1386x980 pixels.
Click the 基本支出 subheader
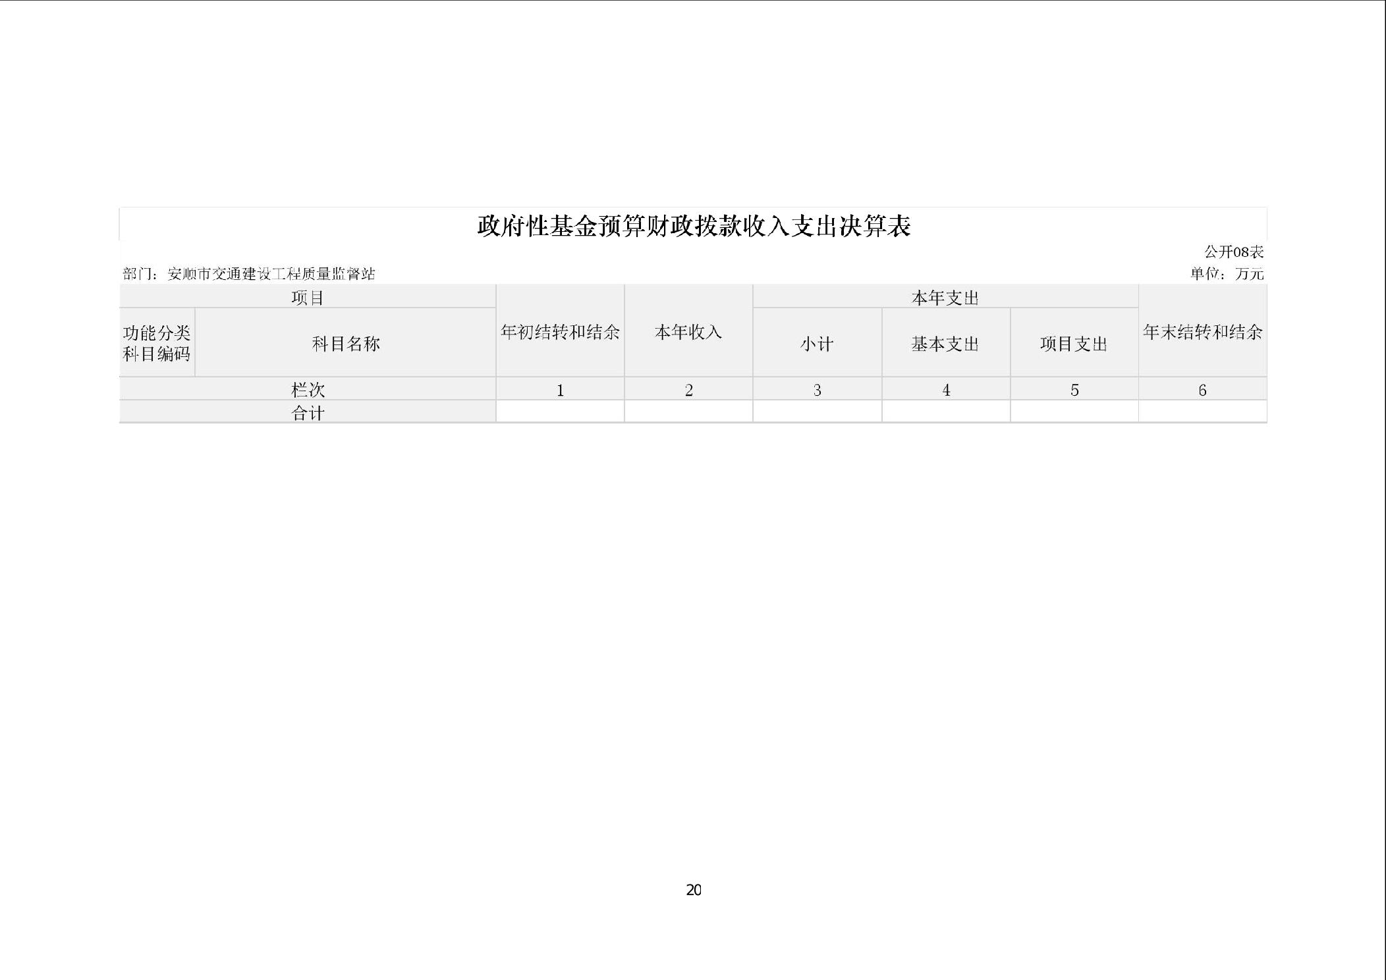pos(945,343)
